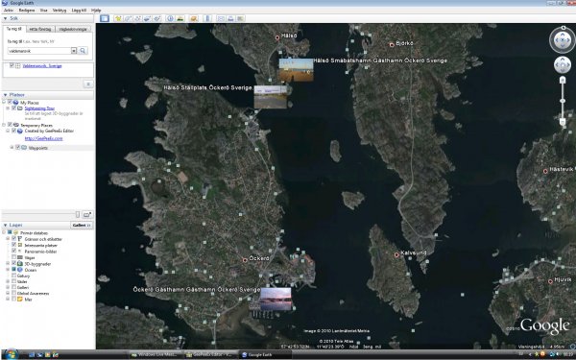Image resolution: width=576 pixels, height=360 pixels.
Task: Collapse the Platser panel triangle
Action: click(5, 95)
